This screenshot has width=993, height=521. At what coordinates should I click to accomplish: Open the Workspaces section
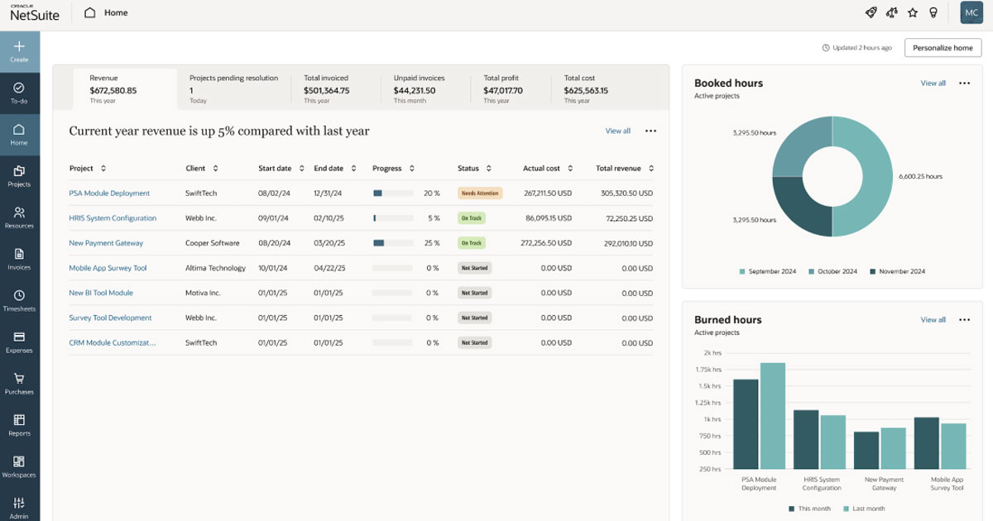coord(19,466)
